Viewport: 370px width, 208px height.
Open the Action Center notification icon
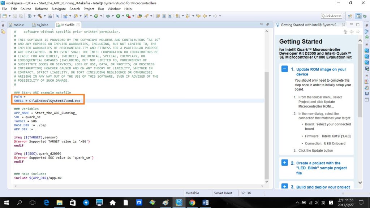361,203
